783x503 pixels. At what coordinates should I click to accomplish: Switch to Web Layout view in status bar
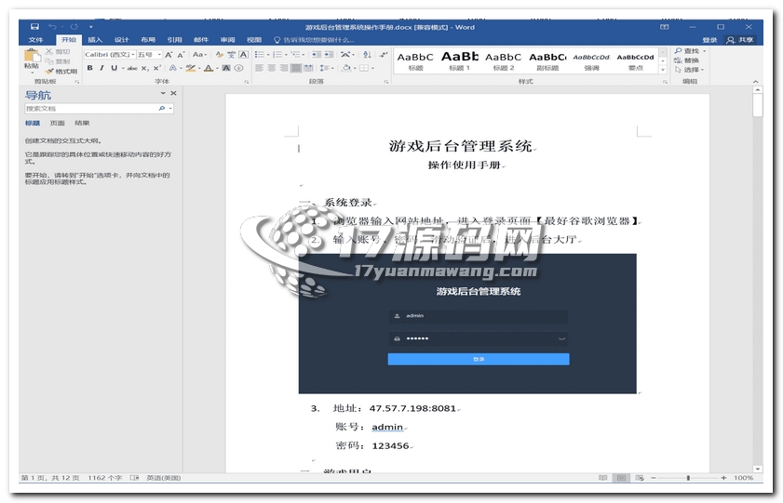[640, 478]
